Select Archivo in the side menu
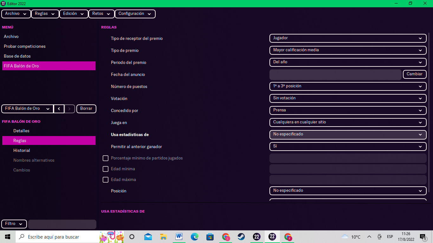Image resolution: width=433 pixels, height=243 pixels. [49, 37]
